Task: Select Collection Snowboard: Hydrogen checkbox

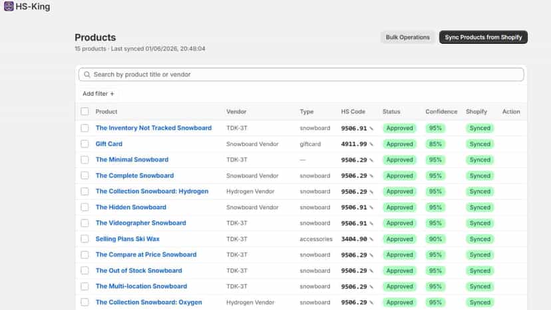Action: pos(85,191)
